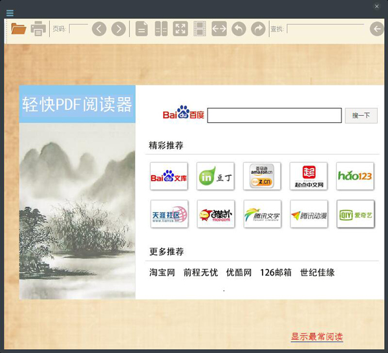
Task: Go to the previous page arrow
Action: click(x=99, y=29)
